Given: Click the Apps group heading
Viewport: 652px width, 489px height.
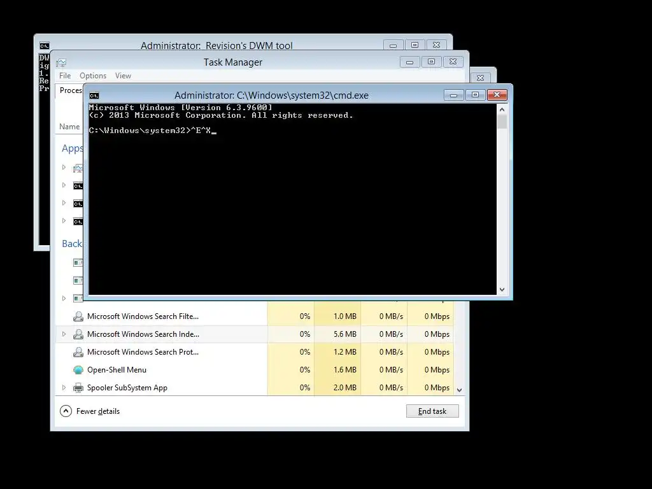Looking at the screenshot, I should point(73,148).
